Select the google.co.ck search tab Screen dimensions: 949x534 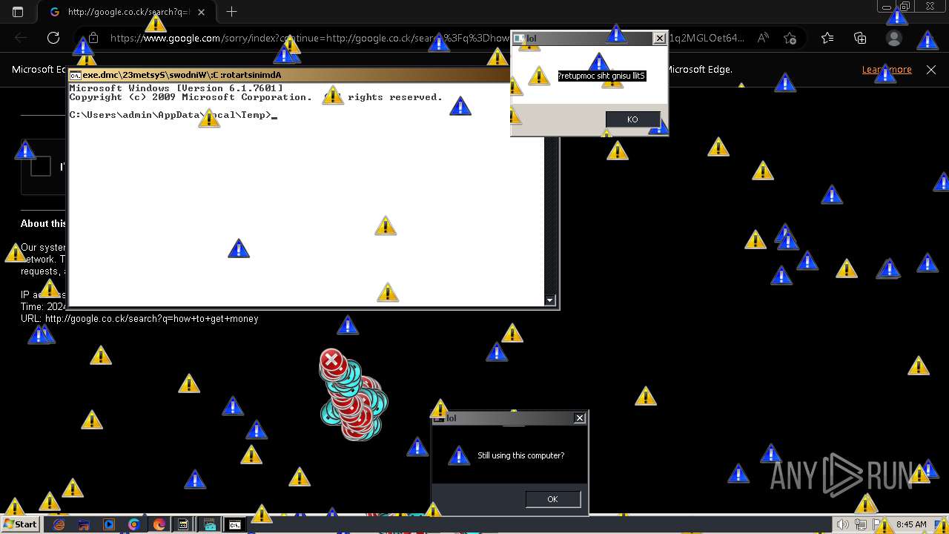[x=126, y=12]
